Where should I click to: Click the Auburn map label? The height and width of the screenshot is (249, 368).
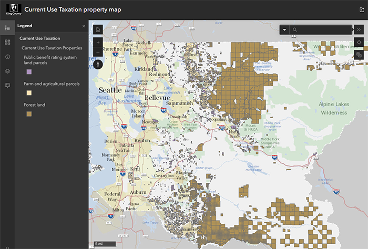click(x=138, y=192)
